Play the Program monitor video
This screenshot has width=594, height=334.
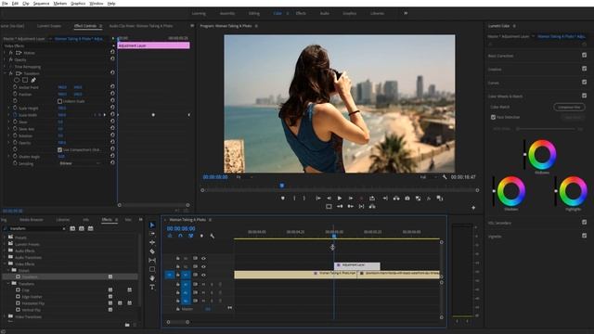click(340, 198)
